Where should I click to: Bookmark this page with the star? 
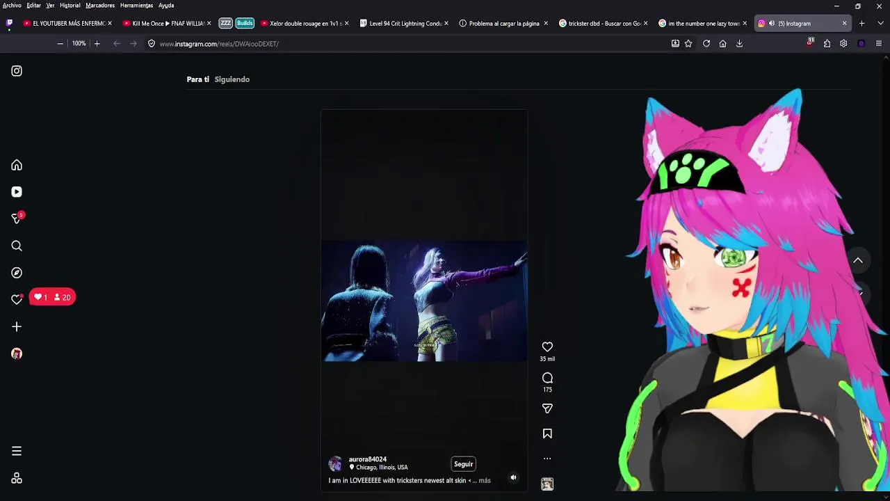(688, 43)
